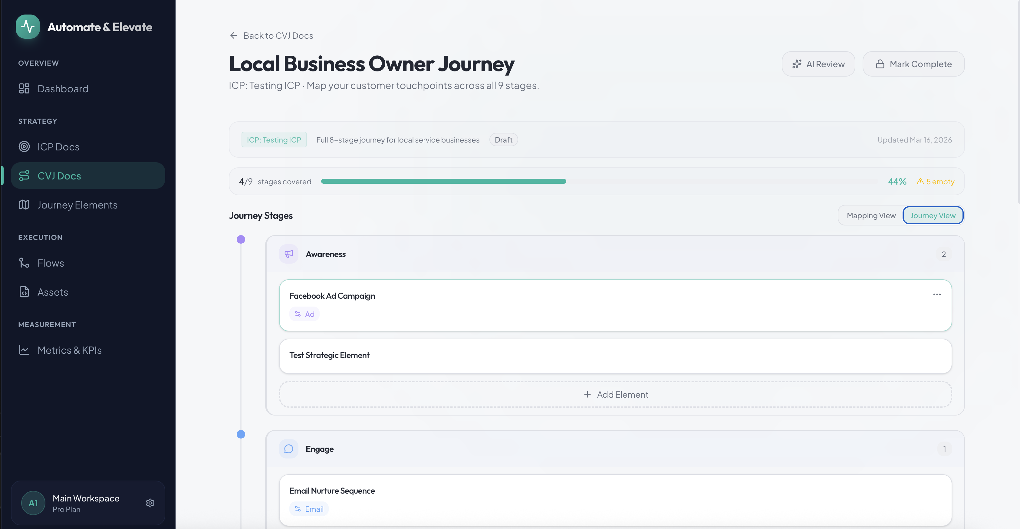Viewport: 1020px width, 529px height.
Task: Open the Email Nurture Sequence card
Action: (615, 500)
